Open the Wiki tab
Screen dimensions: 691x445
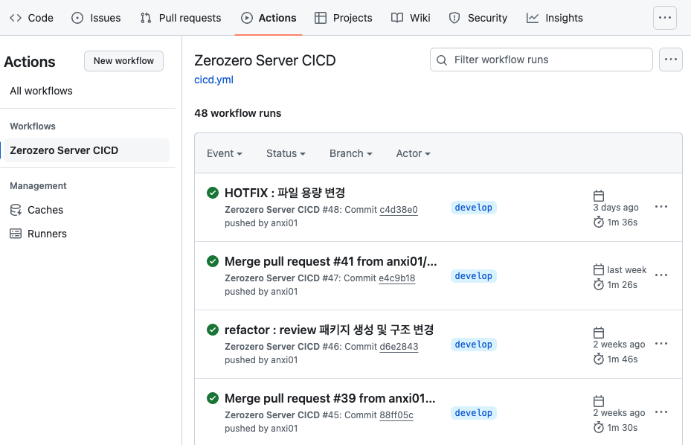tap(411, 18)
